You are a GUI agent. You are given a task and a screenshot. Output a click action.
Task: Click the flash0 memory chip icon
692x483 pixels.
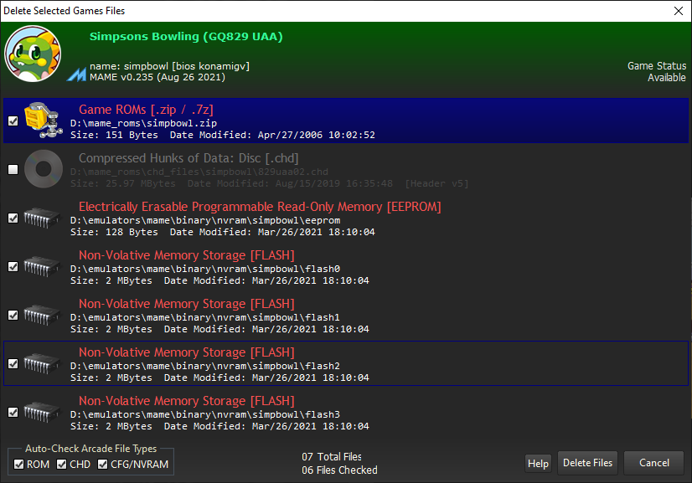42,266
